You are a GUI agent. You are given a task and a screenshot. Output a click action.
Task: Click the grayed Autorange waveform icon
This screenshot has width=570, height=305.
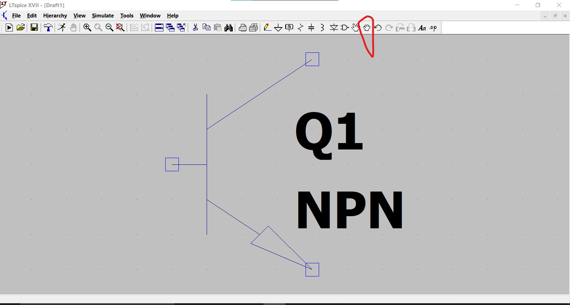point(134,28)
